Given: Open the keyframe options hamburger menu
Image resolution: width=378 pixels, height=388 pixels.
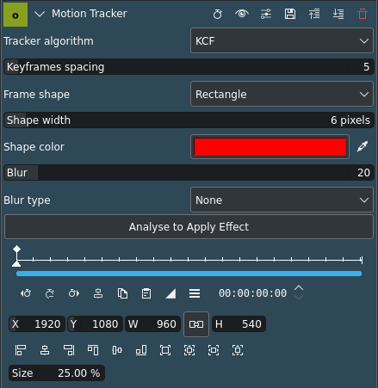Looking at the screenshot, I should coord(195,293).
